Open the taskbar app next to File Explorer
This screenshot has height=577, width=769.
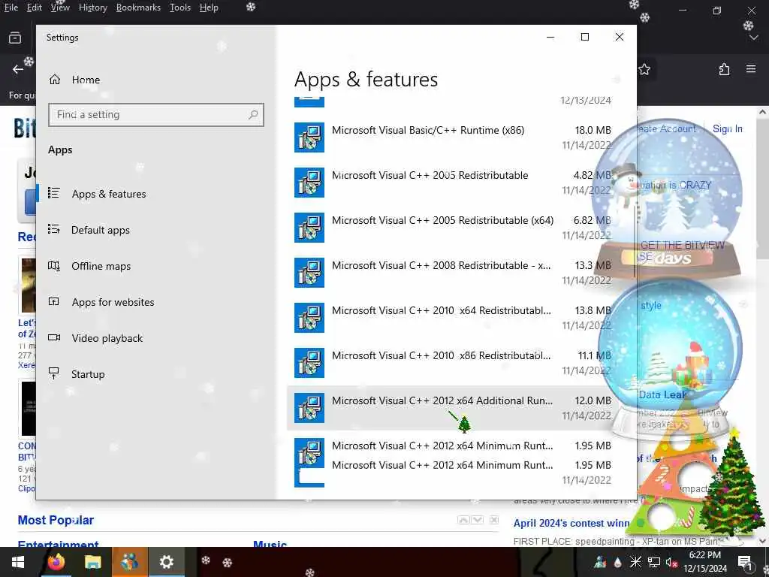click(130, 562)
